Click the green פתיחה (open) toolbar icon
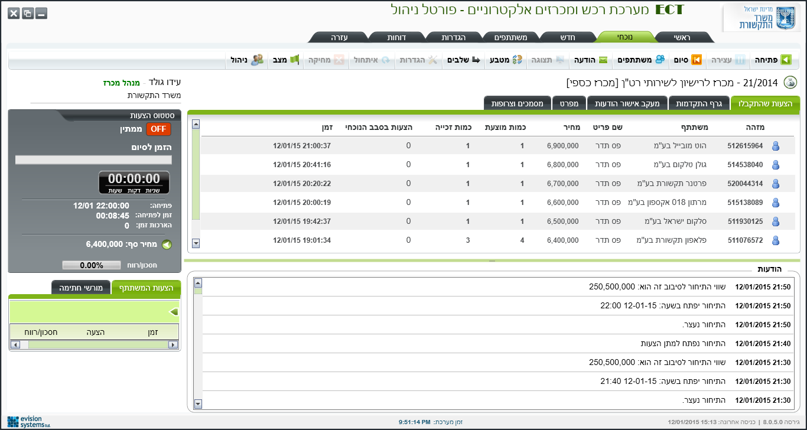 [x=786, y=60]
